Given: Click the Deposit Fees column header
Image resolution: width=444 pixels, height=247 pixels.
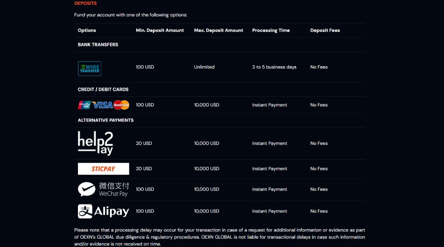Looking at the screenshot, I should (325, 31).
